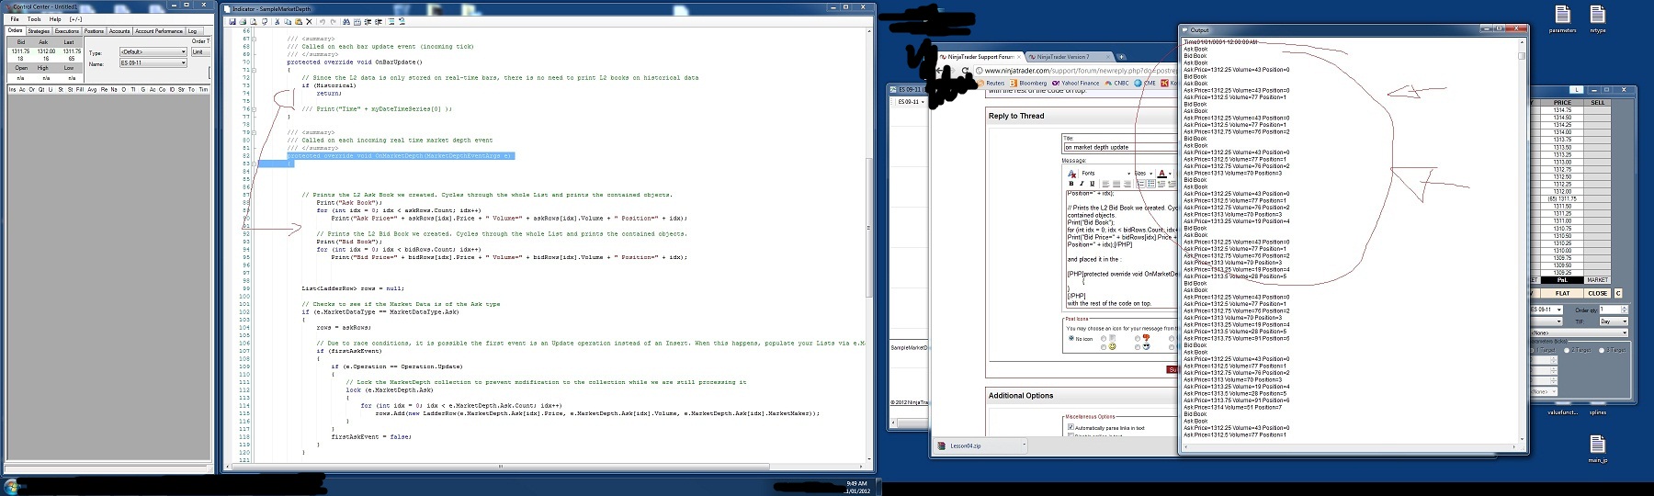Click the Paste icon in the editor toolbar
The height and width of the screenshot is (496, 1654).
coord(299,21)
